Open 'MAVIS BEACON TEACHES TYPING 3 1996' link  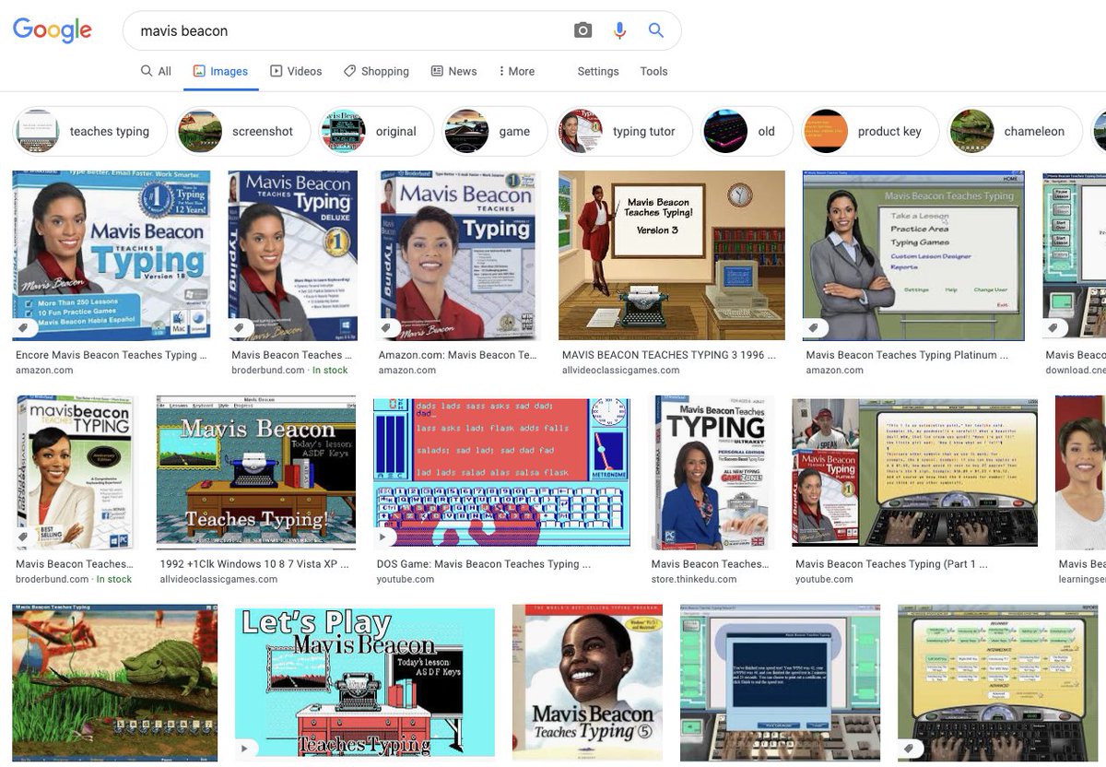click(668, 355)
